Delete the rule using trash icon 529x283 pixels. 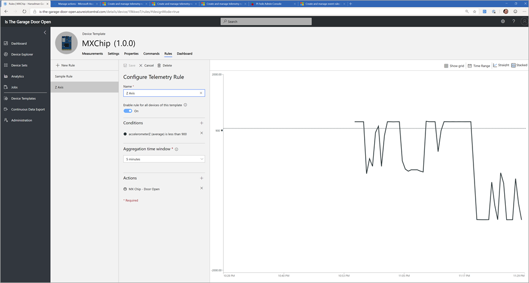[x=164, y=66]
